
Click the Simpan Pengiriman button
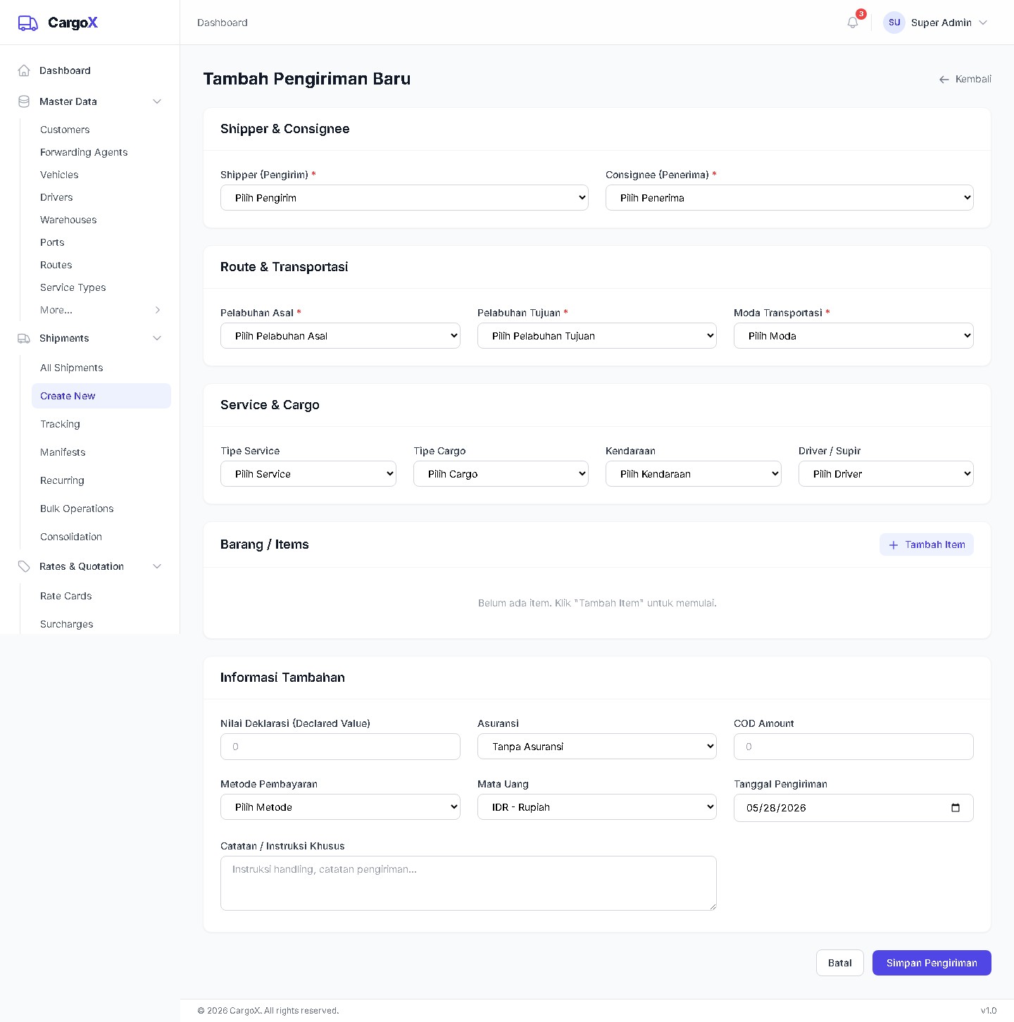tap(932, 963)
